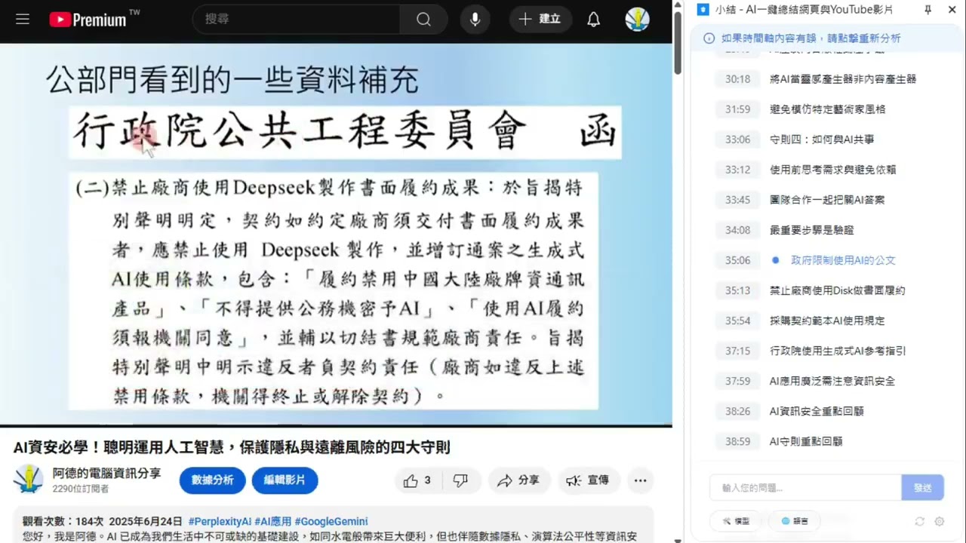Open the YouTube notifications bell
The height and width of the screenshot is (543, 966).
click(x=594, y=19)
